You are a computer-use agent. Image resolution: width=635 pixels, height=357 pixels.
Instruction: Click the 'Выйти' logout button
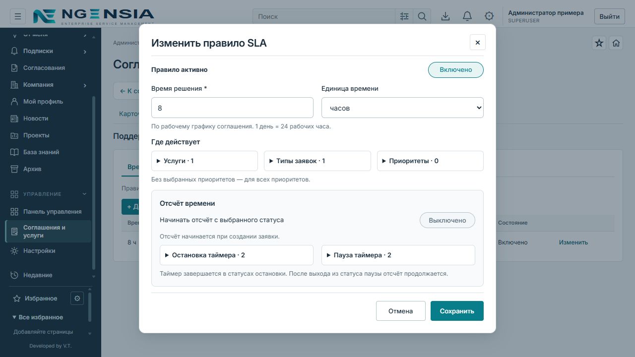pos(609,16)
